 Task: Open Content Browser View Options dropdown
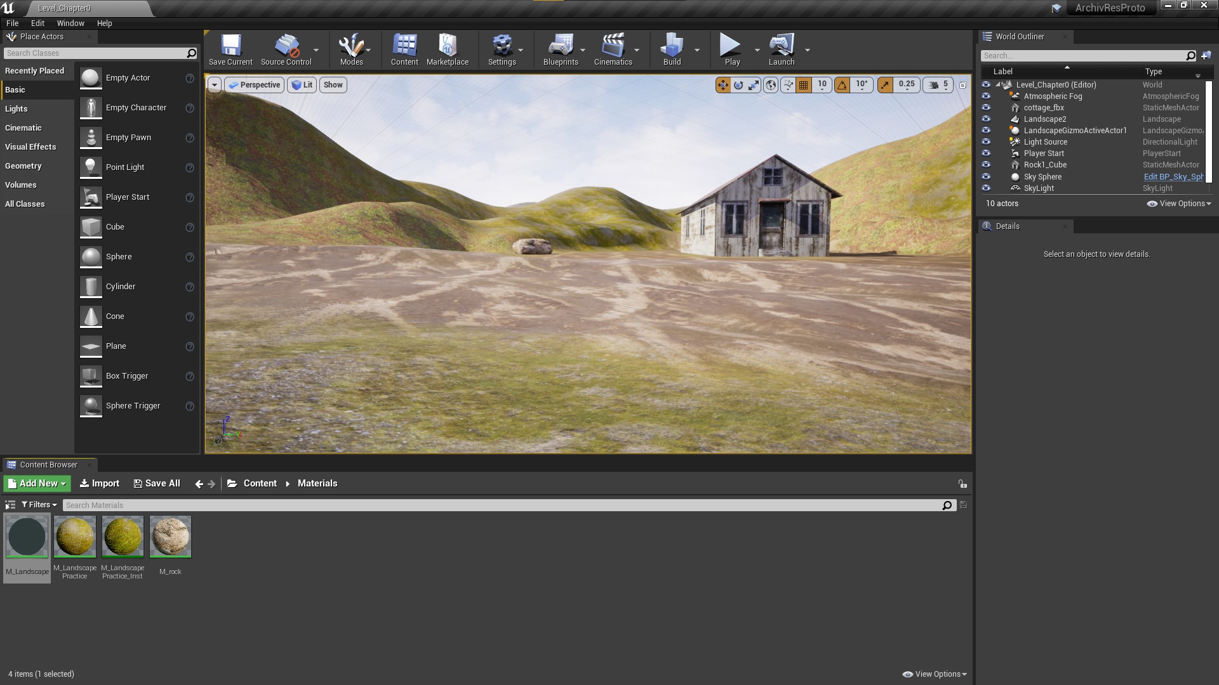click(x=935, y=674)
